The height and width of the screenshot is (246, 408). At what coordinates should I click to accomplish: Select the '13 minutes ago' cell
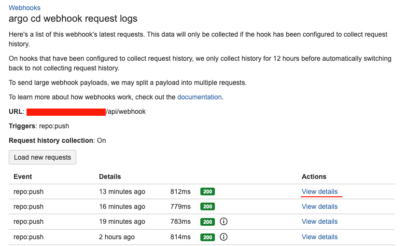coord(122,191)
